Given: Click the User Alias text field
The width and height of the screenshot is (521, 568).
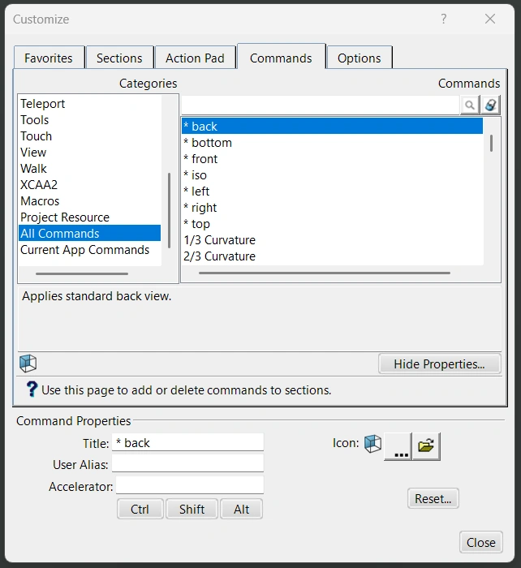Looking at the screenshot, I should [x=187, y=463].
